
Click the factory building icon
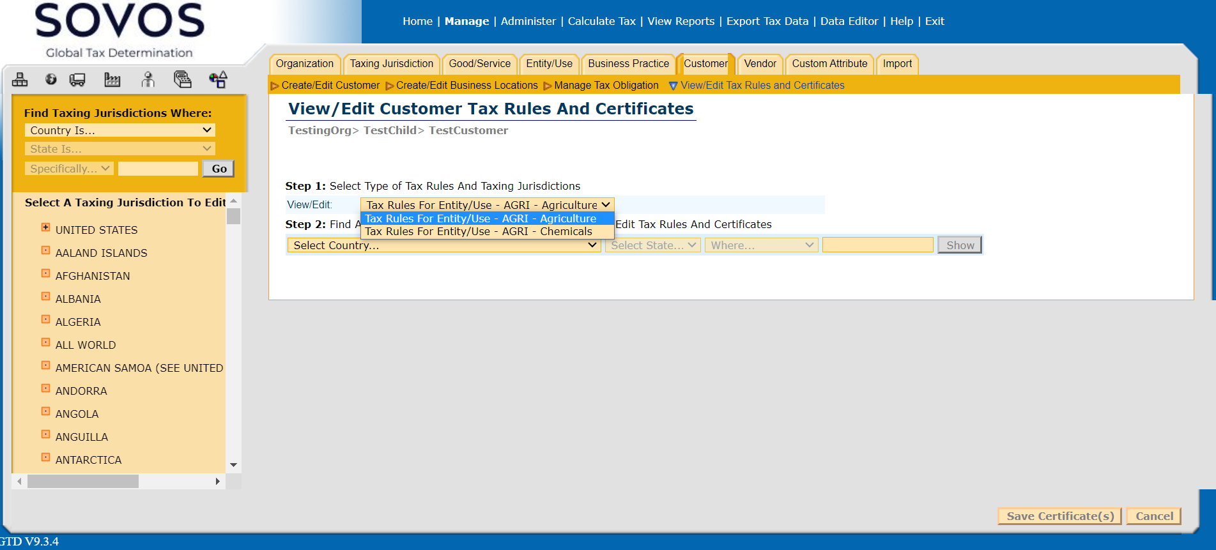112,79
